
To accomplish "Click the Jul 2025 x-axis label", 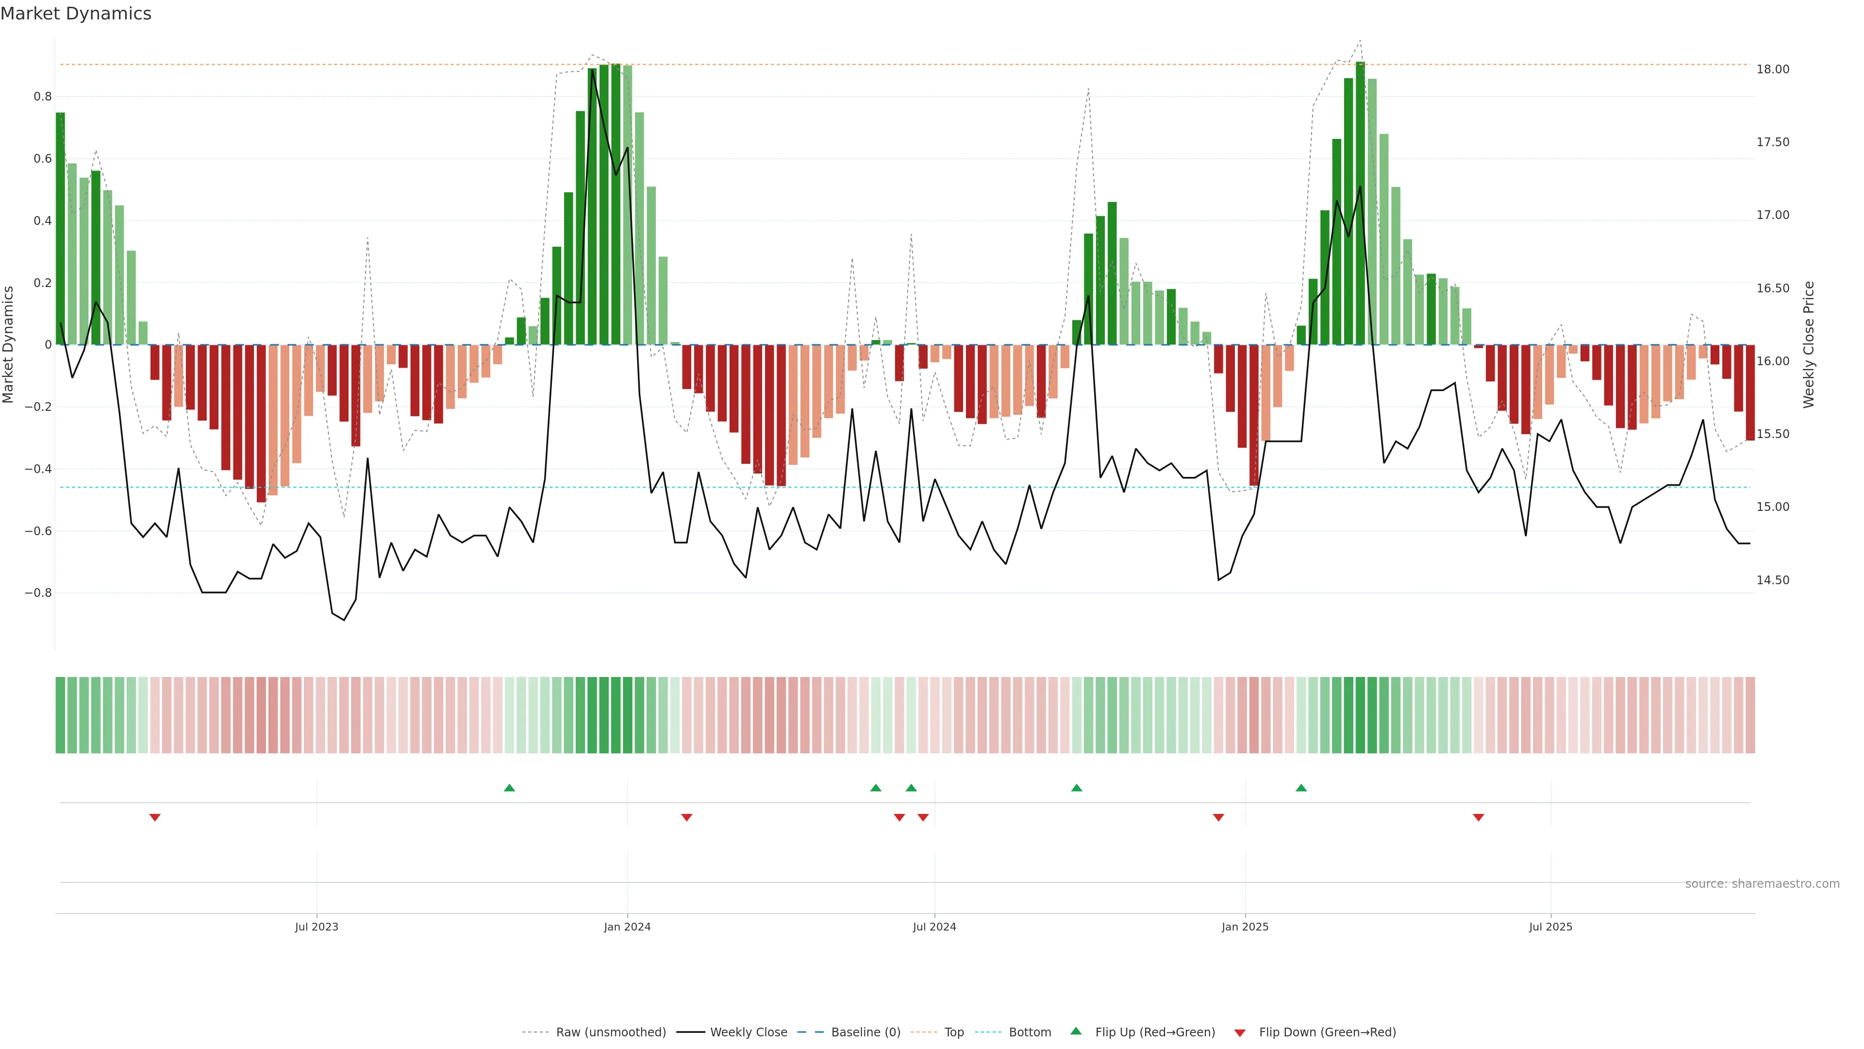I will click(1551, 927).
